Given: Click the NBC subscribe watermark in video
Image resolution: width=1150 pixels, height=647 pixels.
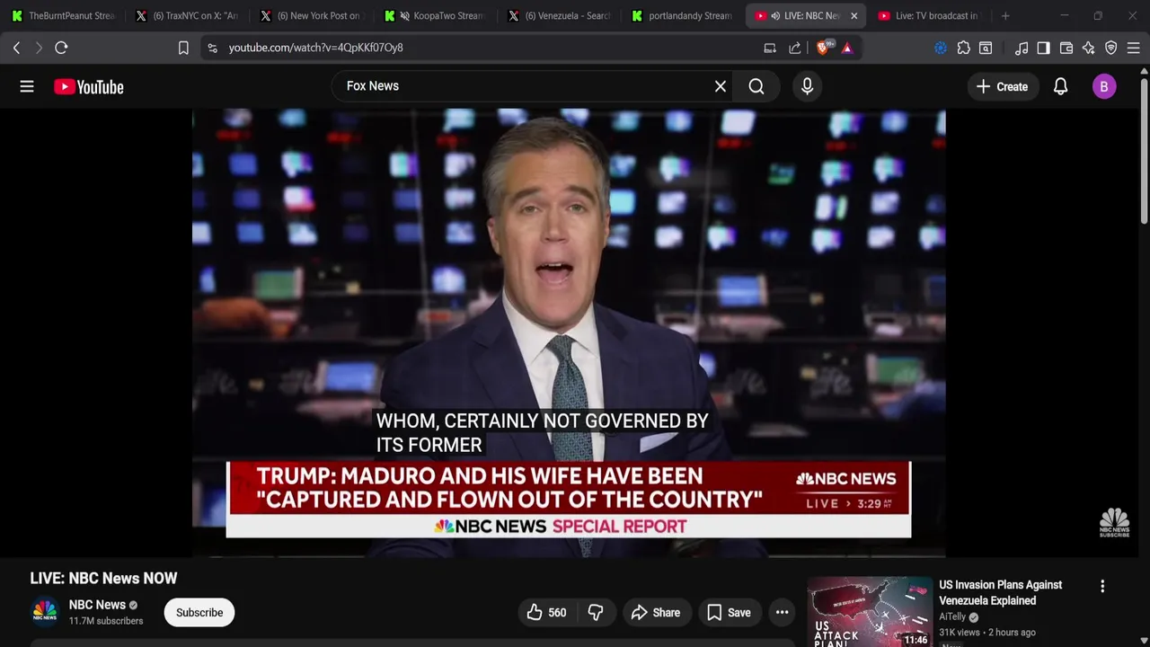Looking at the screenshot, I should coord(1114,522).
